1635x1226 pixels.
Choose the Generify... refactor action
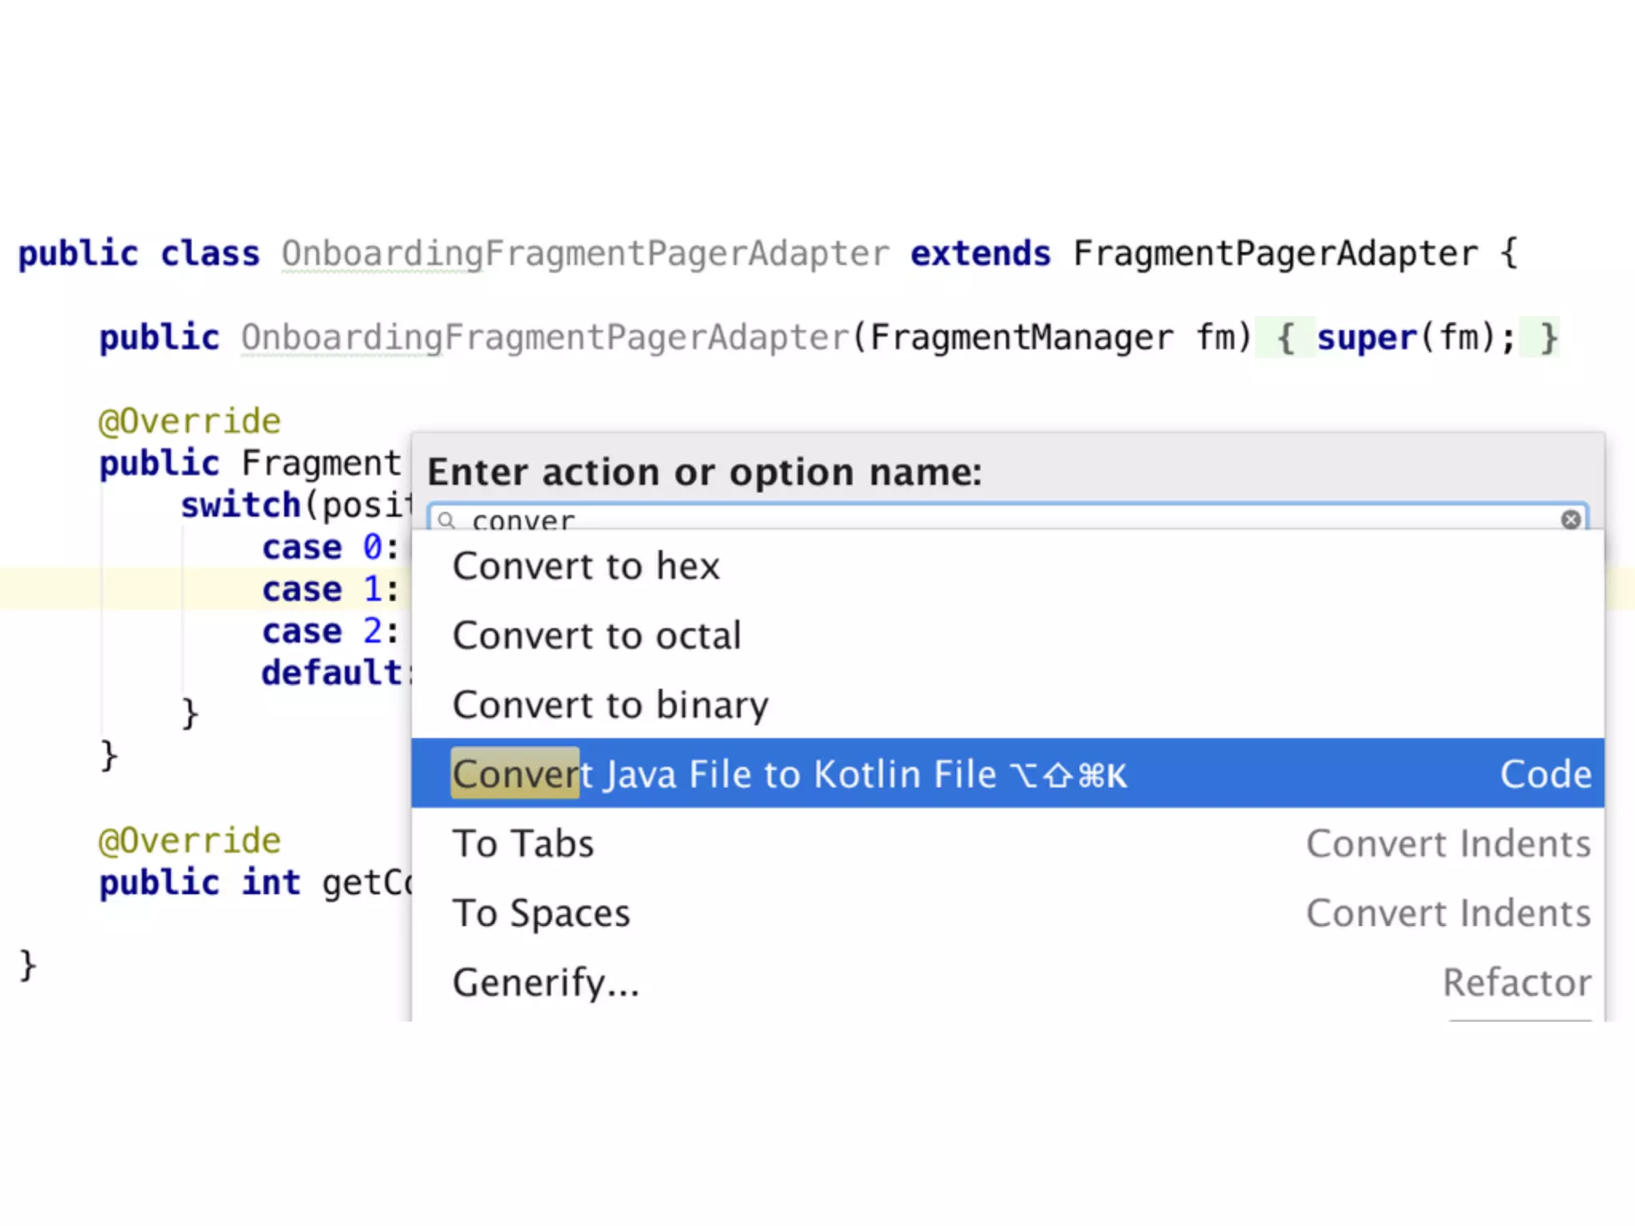[x=546, y=982]
